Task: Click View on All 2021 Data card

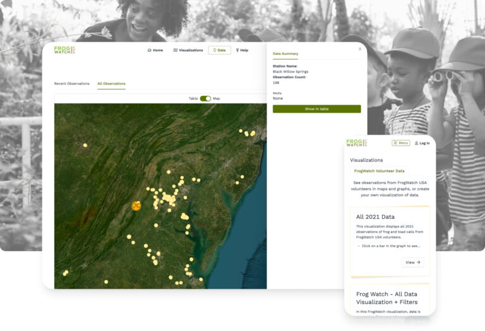Action: pyautogui.click(x=412, y=262)
